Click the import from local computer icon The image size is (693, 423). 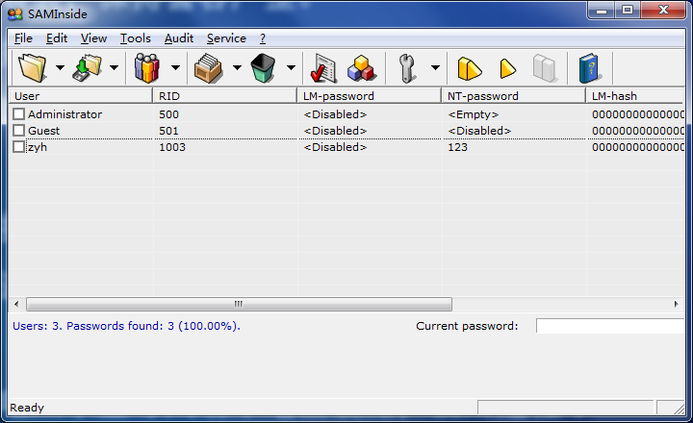(87, 67)
